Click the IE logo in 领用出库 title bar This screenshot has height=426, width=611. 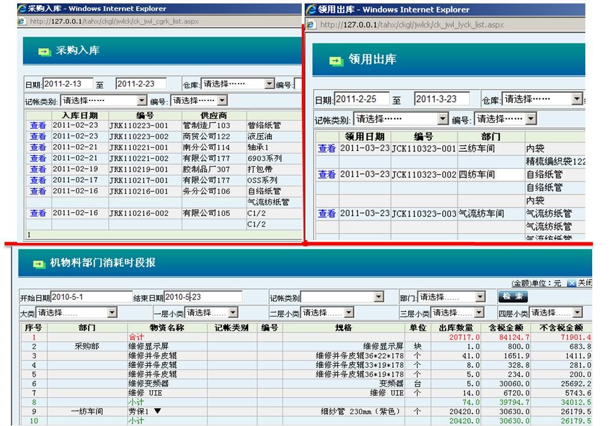[311, 10]
